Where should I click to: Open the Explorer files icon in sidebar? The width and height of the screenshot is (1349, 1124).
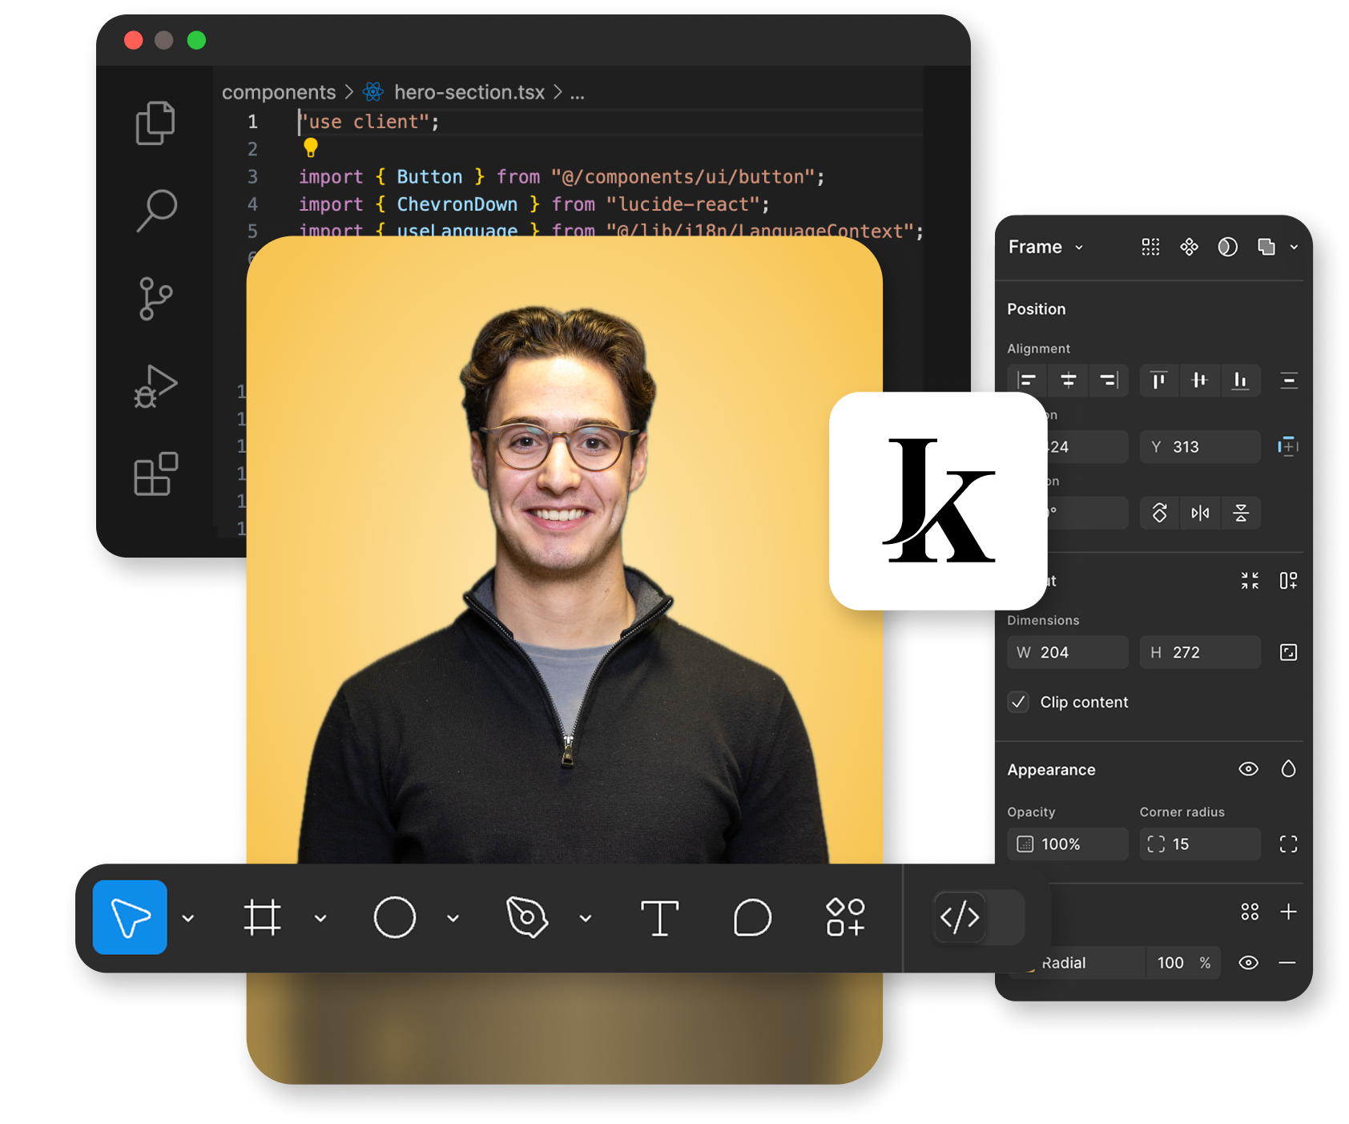(x=155, y=123)
